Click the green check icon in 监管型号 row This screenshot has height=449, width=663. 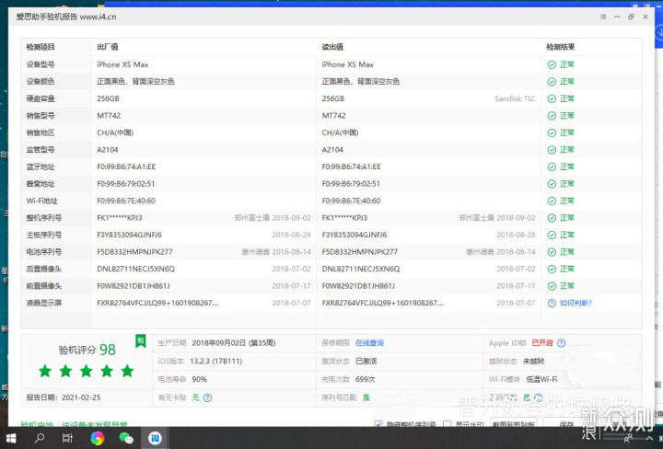point(552,150)
